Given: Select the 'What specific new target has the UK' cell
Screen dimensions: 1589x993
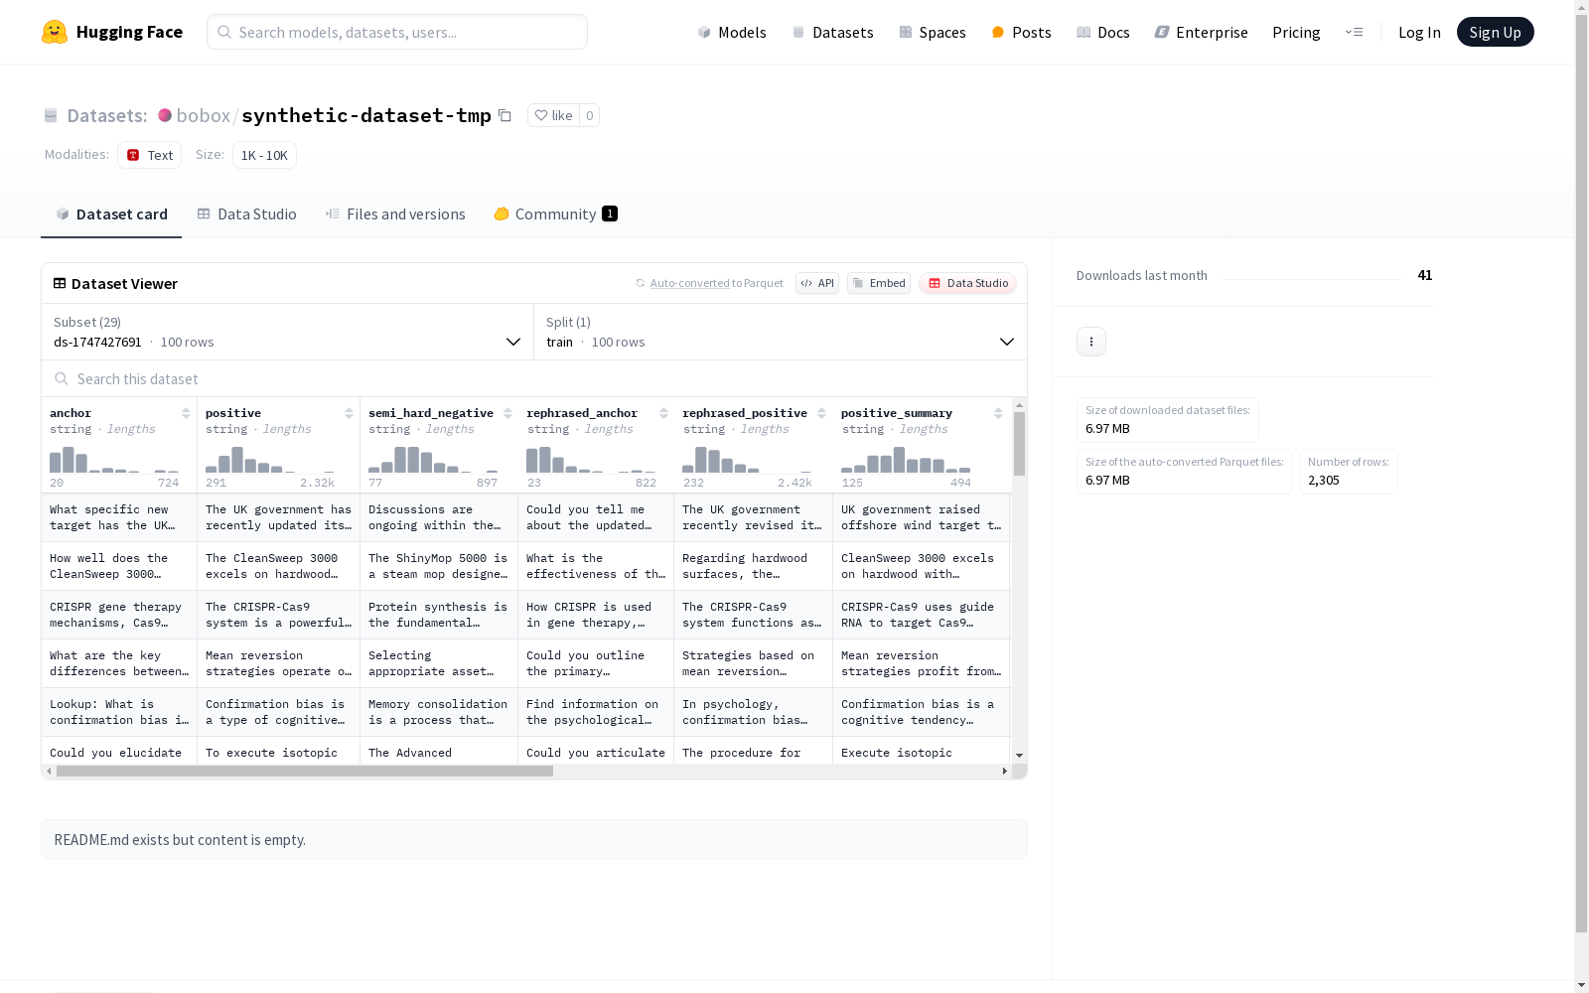Looking at the screenshot, I should (119, 517).
